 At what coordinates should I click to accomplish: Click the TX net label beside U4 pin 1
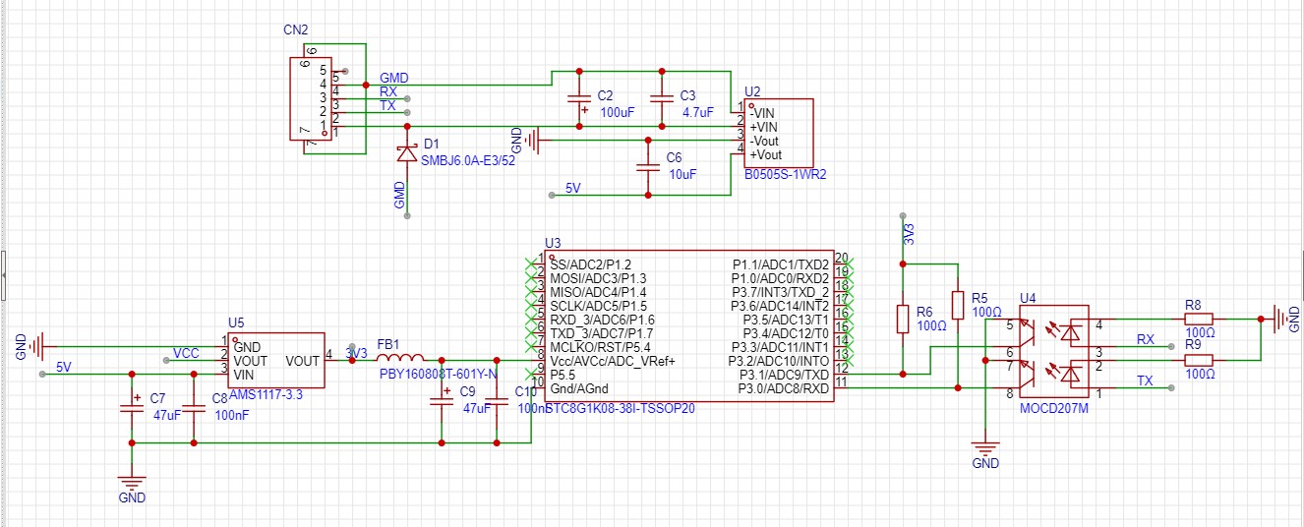1146,381
